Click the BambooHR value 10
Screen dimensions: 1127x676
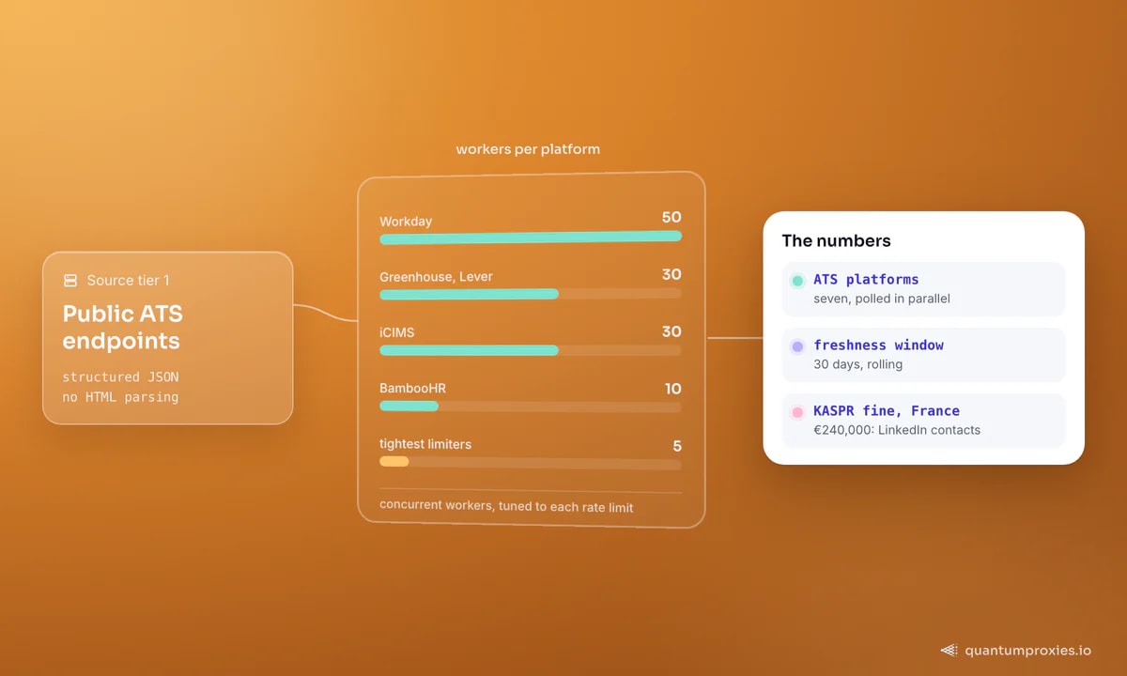click(672, 389)
